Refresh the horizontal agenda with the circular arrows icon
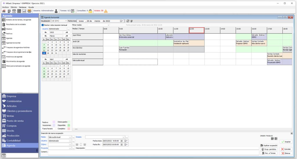Viewport: 297px width, 159px height. (x=128, y=21)
